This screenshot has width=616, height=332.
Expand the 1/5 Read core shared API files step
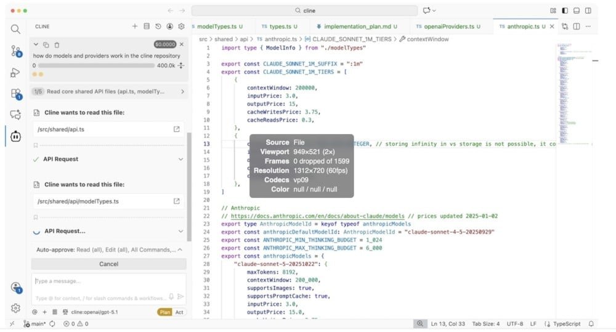coord(109,92)
